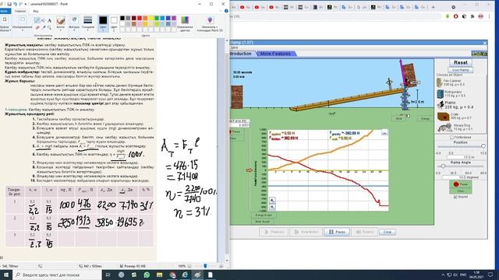The width and height of the screenshot is (499, 280).
Task: Open WhatsApp from the taskbar
Action: click(x=147, y=275)
